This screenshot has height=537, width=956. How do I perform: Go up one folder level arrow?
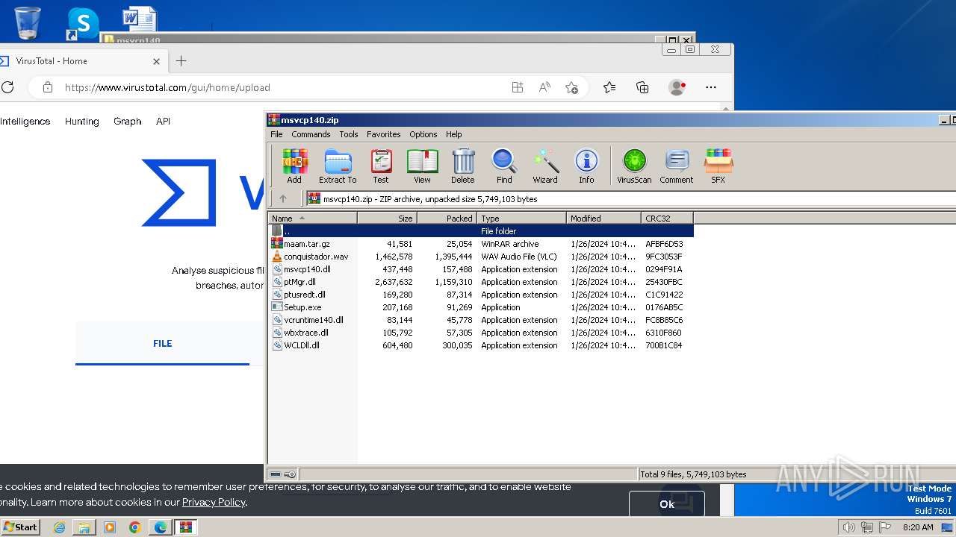[282, 198]
